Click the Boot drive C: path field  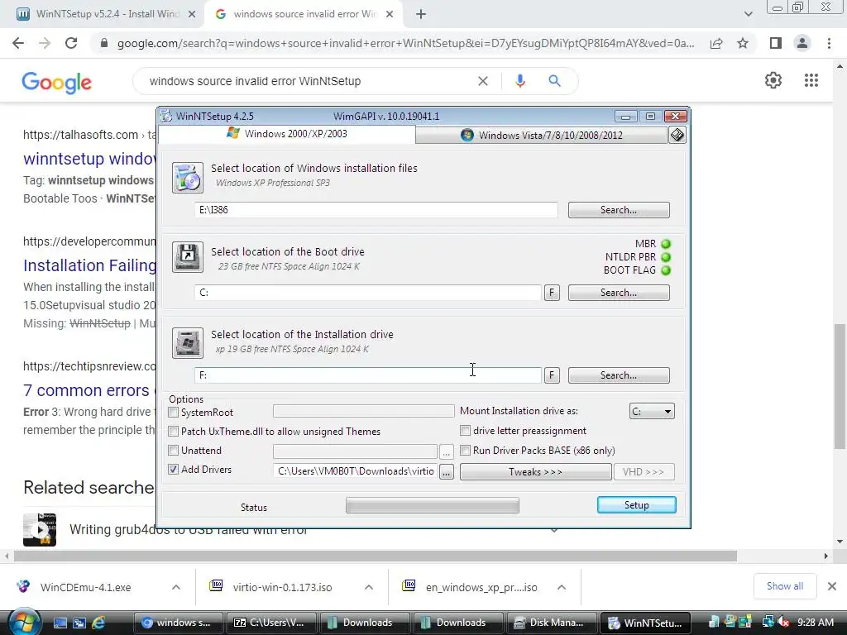pos(368,293)
